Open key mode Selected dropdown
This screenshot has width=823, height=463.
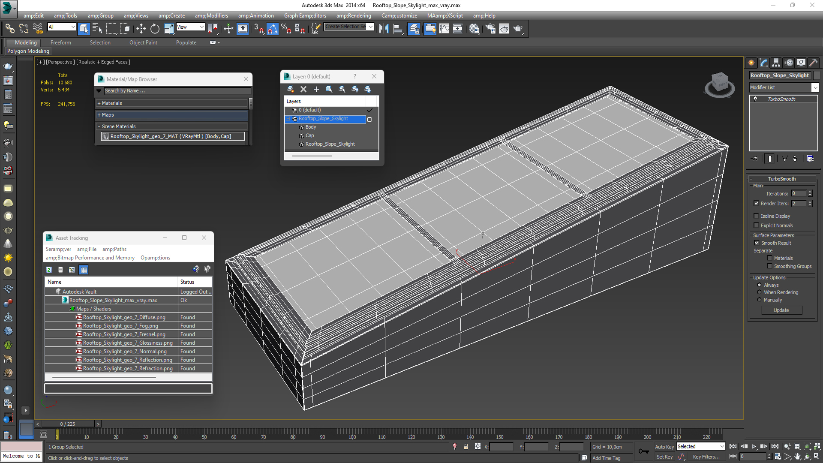tap(700, 447)
